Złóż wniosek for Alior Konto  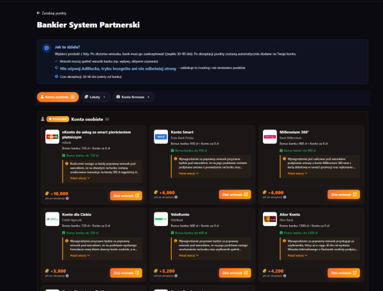coord(343,273)
